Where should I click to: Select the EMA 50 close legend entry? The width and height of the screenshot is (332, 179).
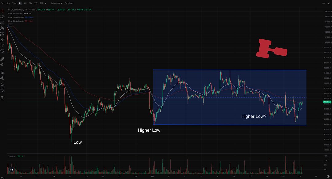tap(15, 14)
